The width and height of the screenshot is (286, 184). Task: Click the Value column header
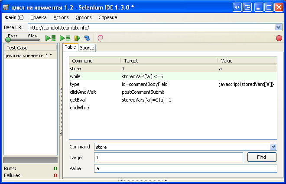click(x=247, y=61)
